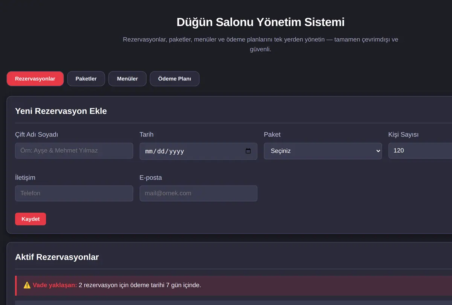This screenshot has width=452, height=305.
Task: Click the 'İletişim' field label
Action: tap(25, 178)
